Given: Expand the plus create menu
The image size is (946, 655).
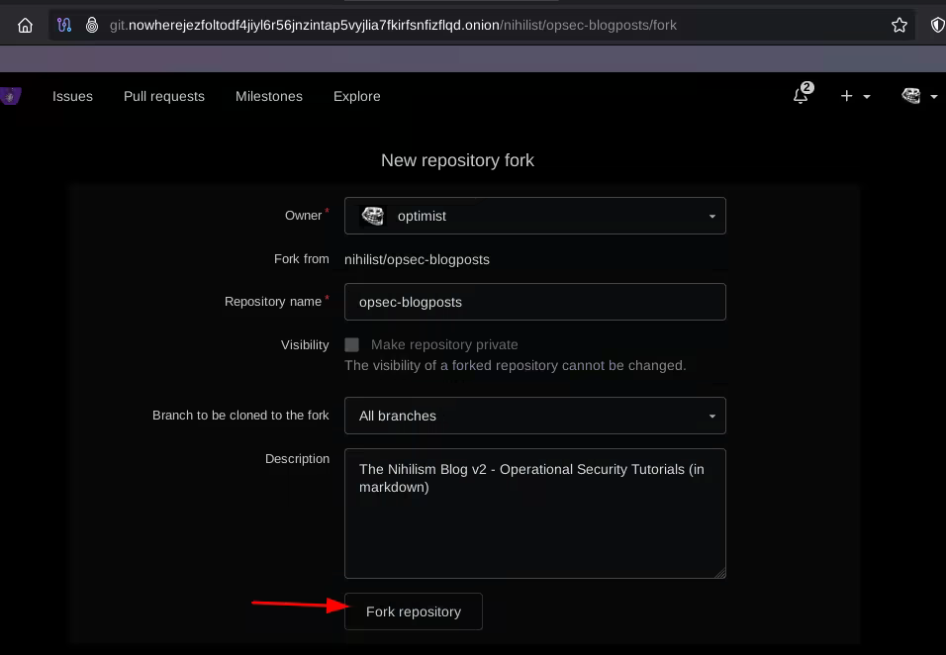Looking at the screenshot, I should [x=855, y=96].
